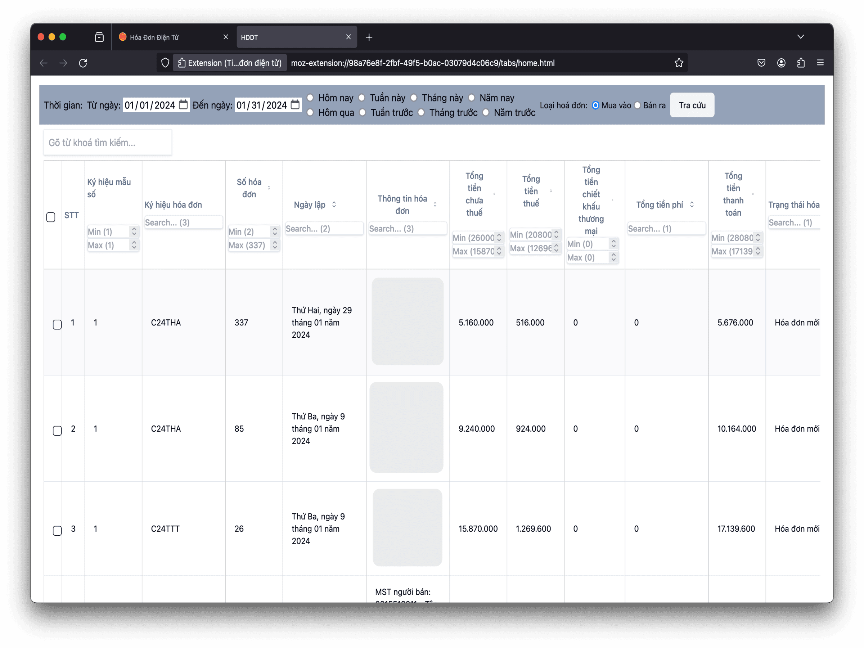Open the Firefox application hamburger menu

820,63
